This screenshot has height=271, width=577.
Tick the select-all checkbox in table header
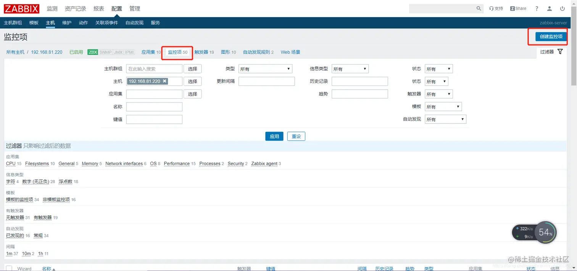pos(9,268)
